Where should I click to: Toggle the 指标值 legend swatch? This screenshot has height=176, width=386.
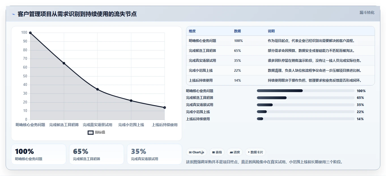pyautogui.click(x=91, y=133)
